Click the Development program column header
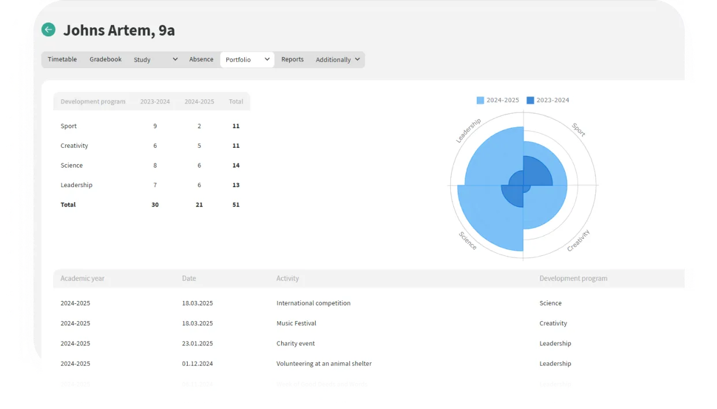This screenshot has width=717, height=409. (573, 278)
